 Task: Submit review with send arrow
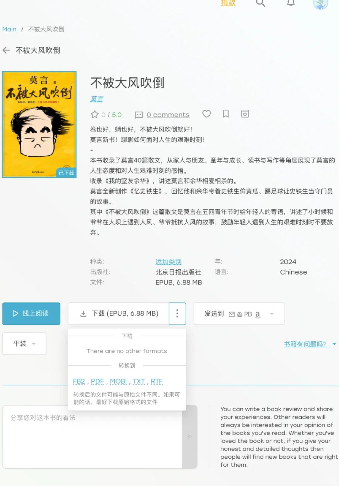(190, 437)
